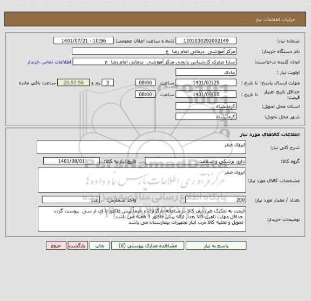Click the remaining days field showing 3
The height and width of the screenshot is (301, 311).
pyautogui.click(x=107, y=83)
